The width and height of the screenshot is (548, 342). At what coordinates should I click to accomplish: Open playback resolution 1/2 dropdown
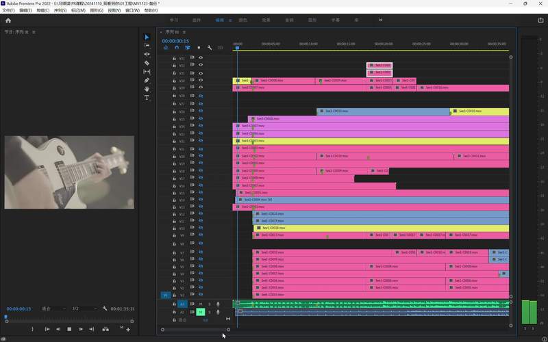(x=84, y=308)
